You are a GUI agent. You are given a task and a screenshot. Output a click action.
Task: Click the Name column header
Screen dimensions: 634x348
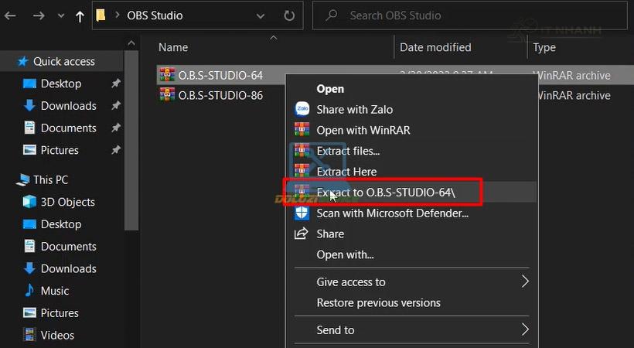point(173,47)
